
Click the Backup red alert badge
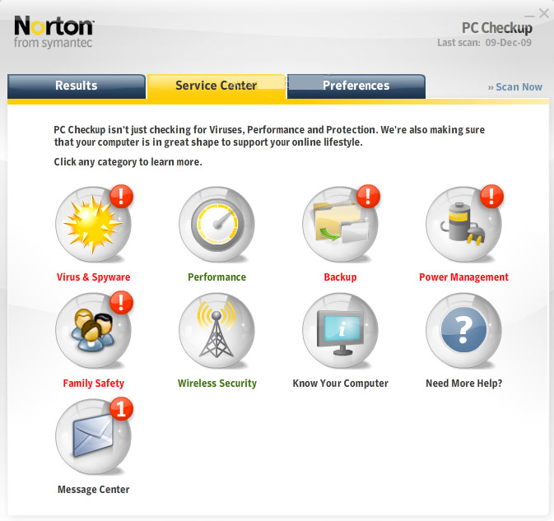click(368, 196)
